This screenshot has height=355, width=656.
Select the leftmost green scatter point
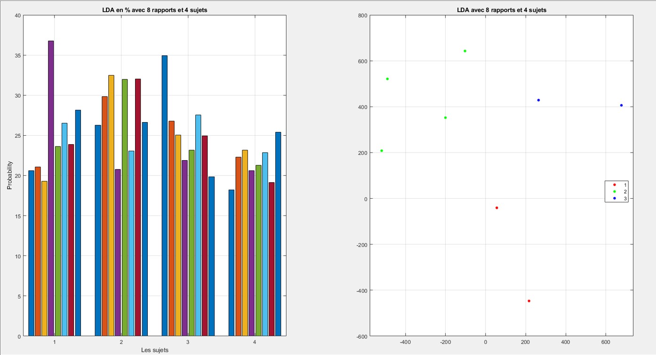coord(381,151)
